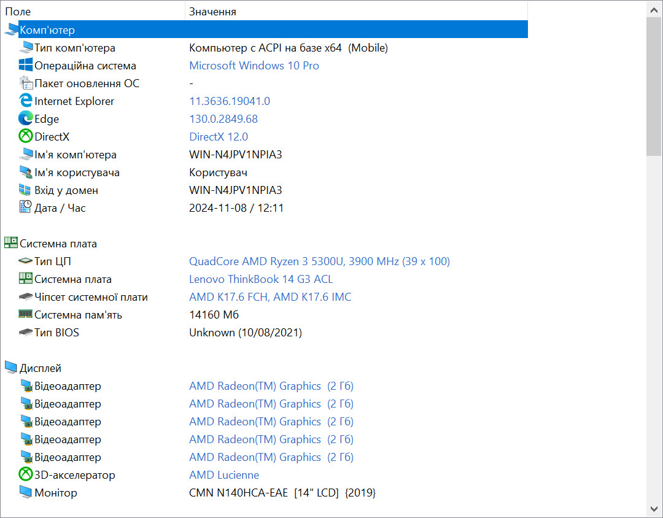Select the Ім'я користувача label
This screenshot has width=663, height=518.
tap(77, 172)
